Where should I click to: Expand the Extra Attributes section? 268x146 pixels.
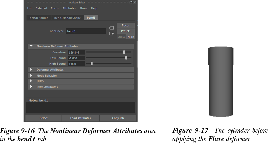click(31, 87)
